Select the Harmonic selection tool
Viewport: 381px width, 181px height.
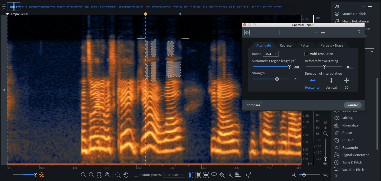pyautogui.click(x=238, y=175)
